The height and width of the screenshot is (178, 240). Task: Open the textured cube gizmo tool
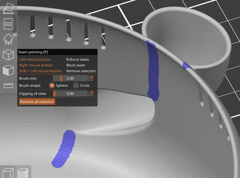coord(8,70)
